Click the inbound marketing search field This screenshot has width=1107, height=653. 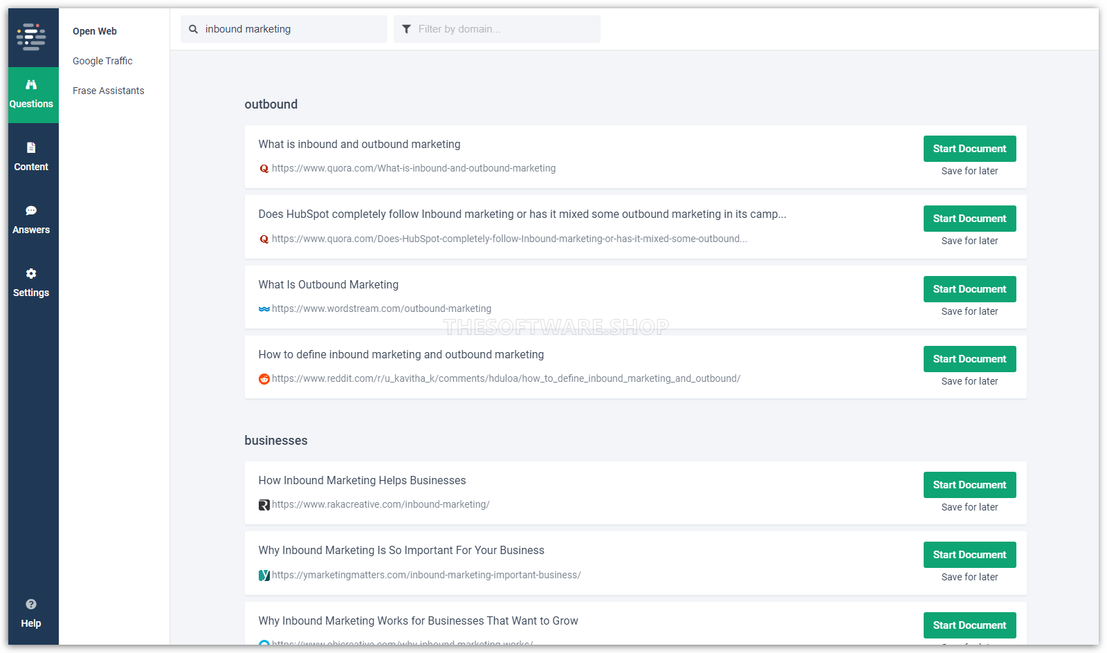[x=291, y=29]
